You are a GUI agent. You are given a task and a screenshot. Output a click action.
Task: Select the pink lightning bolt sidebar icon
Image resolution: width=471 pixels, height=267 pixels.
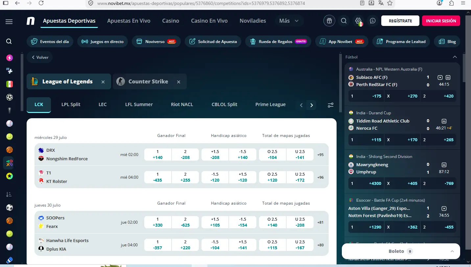(x=10, y=58)
